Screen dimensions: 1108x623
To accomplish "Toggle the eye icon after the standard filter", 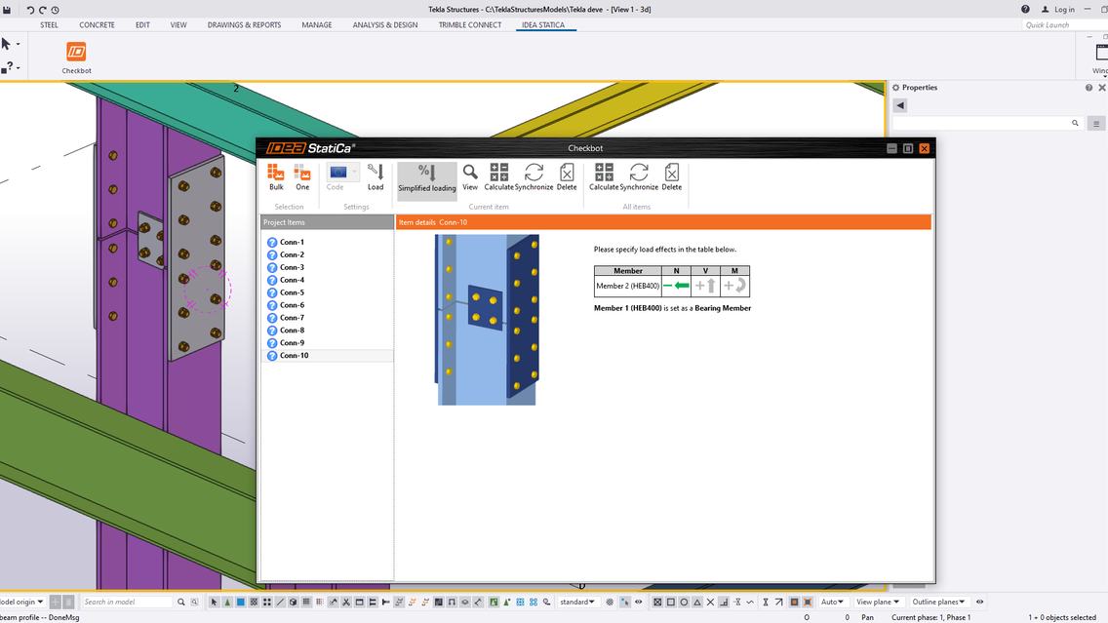I will point(638,602).
